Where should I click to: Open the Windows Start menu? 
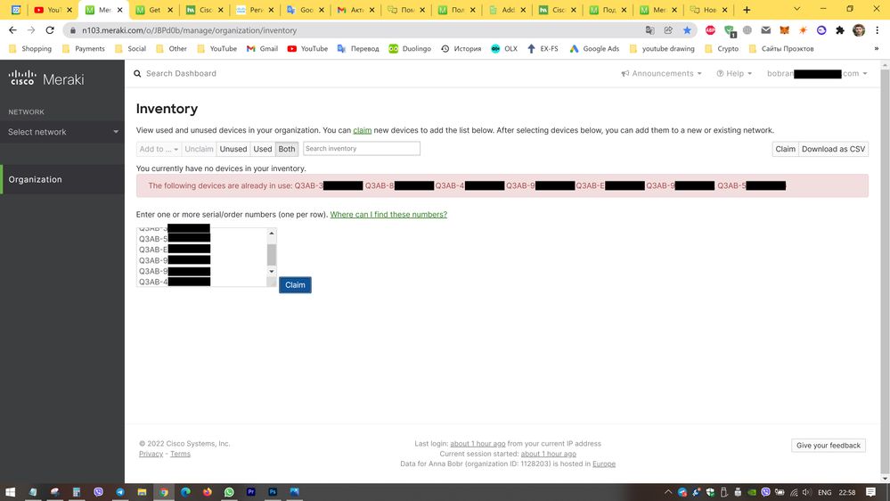[10, 492]
